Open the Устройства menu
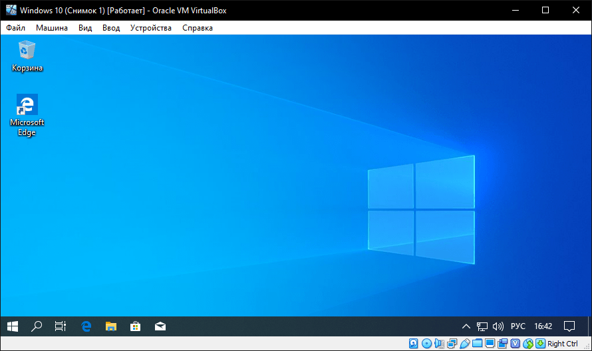Image resolution: width=592 pixels, height=351 pixels. 150,28
